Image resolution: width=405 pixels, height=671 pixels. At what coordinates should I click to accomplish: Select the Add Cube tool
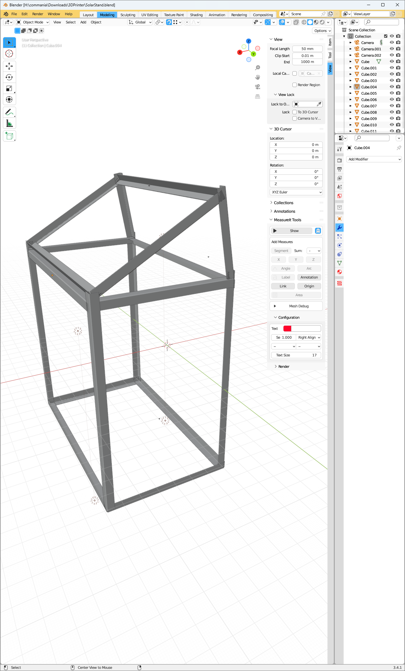(9, 136)
